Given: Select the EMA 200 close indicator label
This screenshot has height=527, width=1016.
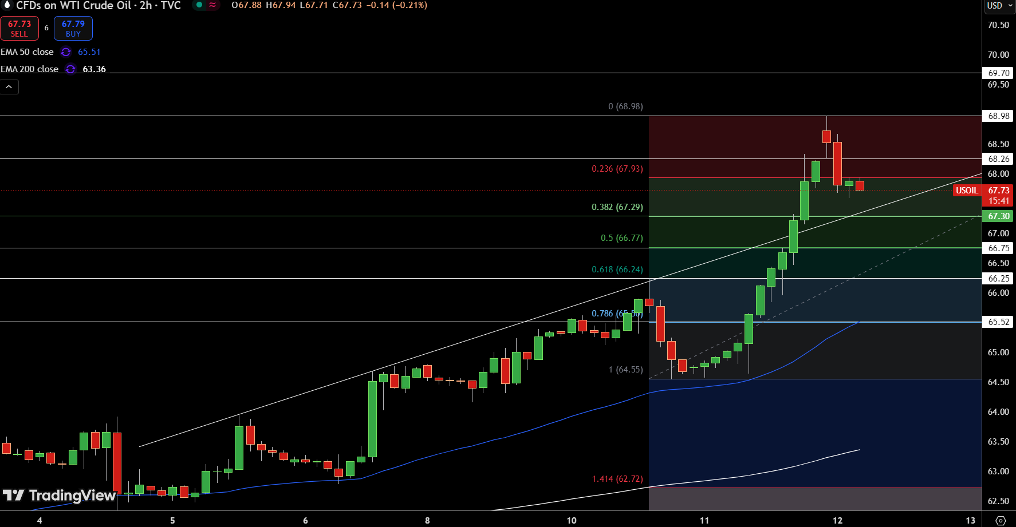Looking at the screenshot, I should tap(30, 69).
